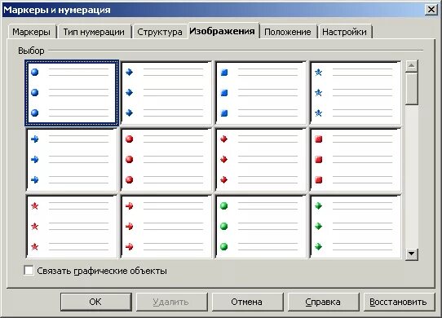Switch to the Маркеры tab
Screen dimensions: 442x318
pos(32,32)
